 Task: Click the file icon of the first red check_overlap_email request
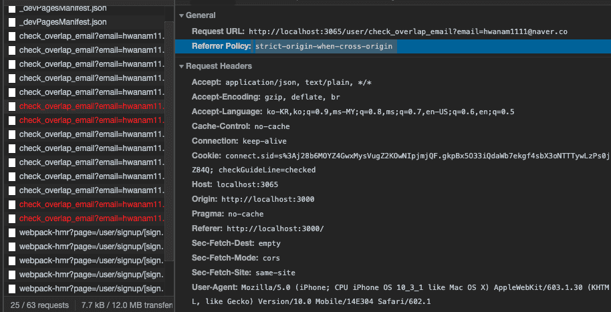[x=12, y=106]
